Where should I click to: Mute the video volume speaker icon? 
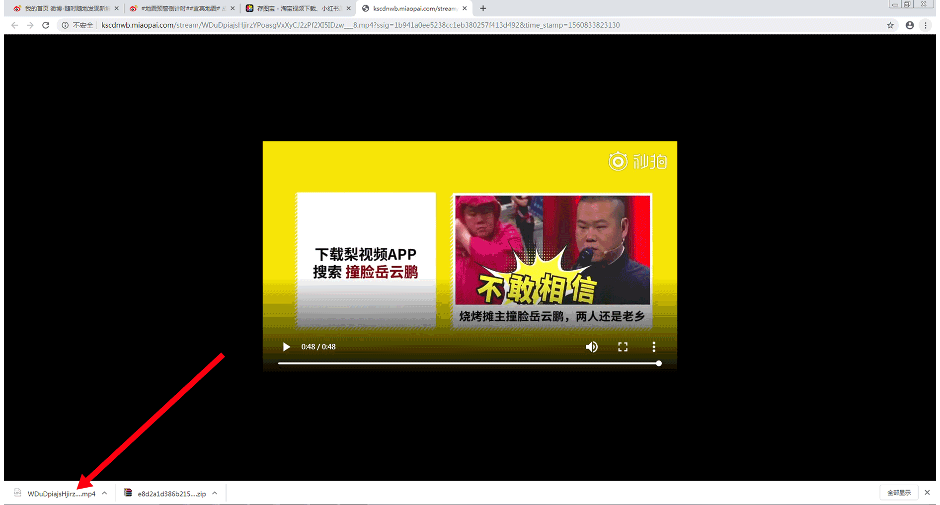[x=591, y=347]
